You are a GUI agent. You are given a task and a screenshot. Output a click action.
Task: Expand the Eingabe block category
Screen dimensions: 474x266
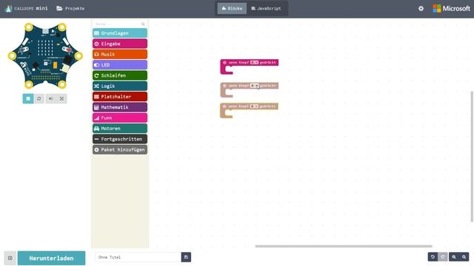coord(120,44)
